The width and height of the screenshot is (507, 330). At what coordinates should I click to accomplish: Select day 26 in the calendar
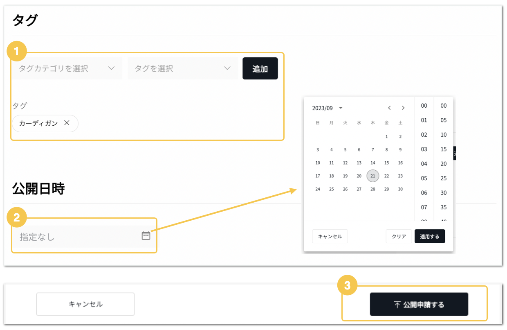345,189
